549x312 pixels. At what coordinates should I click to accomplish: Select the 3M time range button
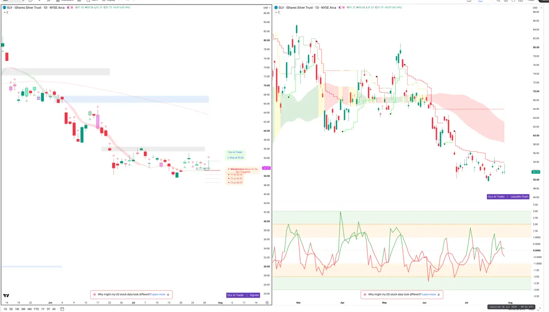coord(23,309)
